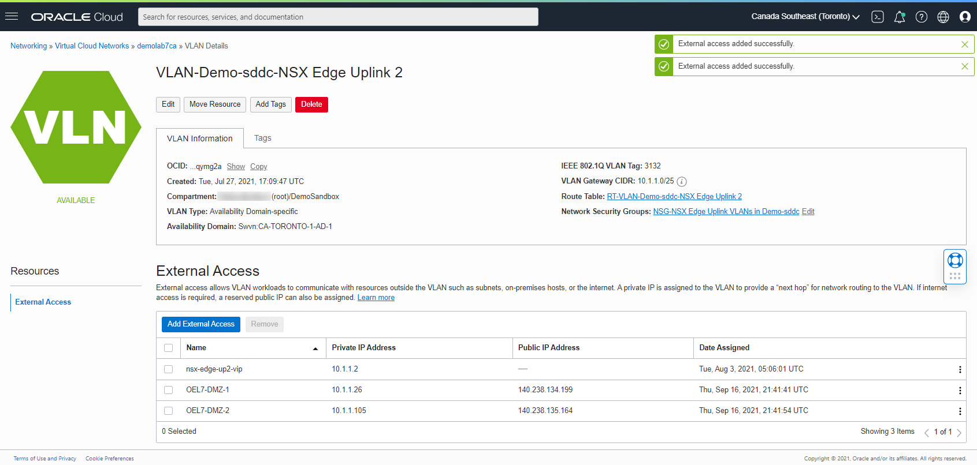Check the OEL7-DMZ-2 row checkbox

tap(168, 411)
